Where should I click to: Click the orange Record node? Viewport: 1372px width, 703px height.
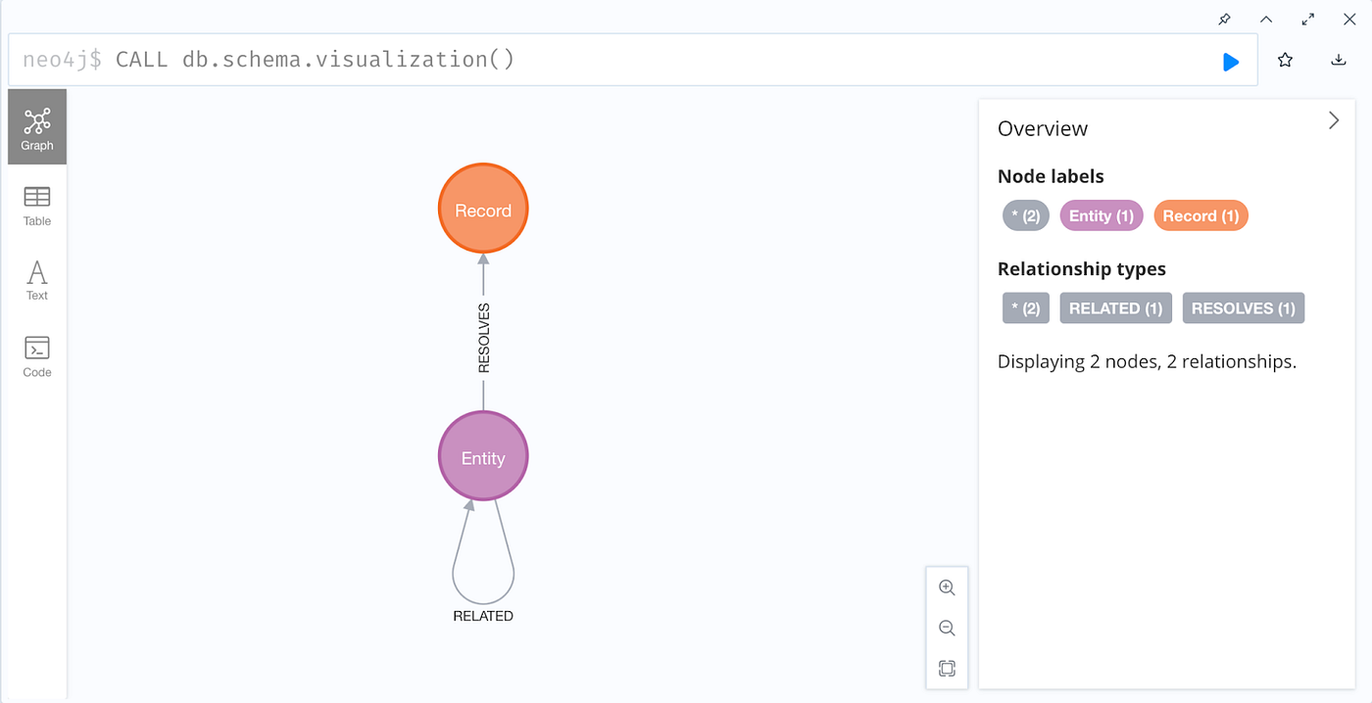tap(483, 210)
